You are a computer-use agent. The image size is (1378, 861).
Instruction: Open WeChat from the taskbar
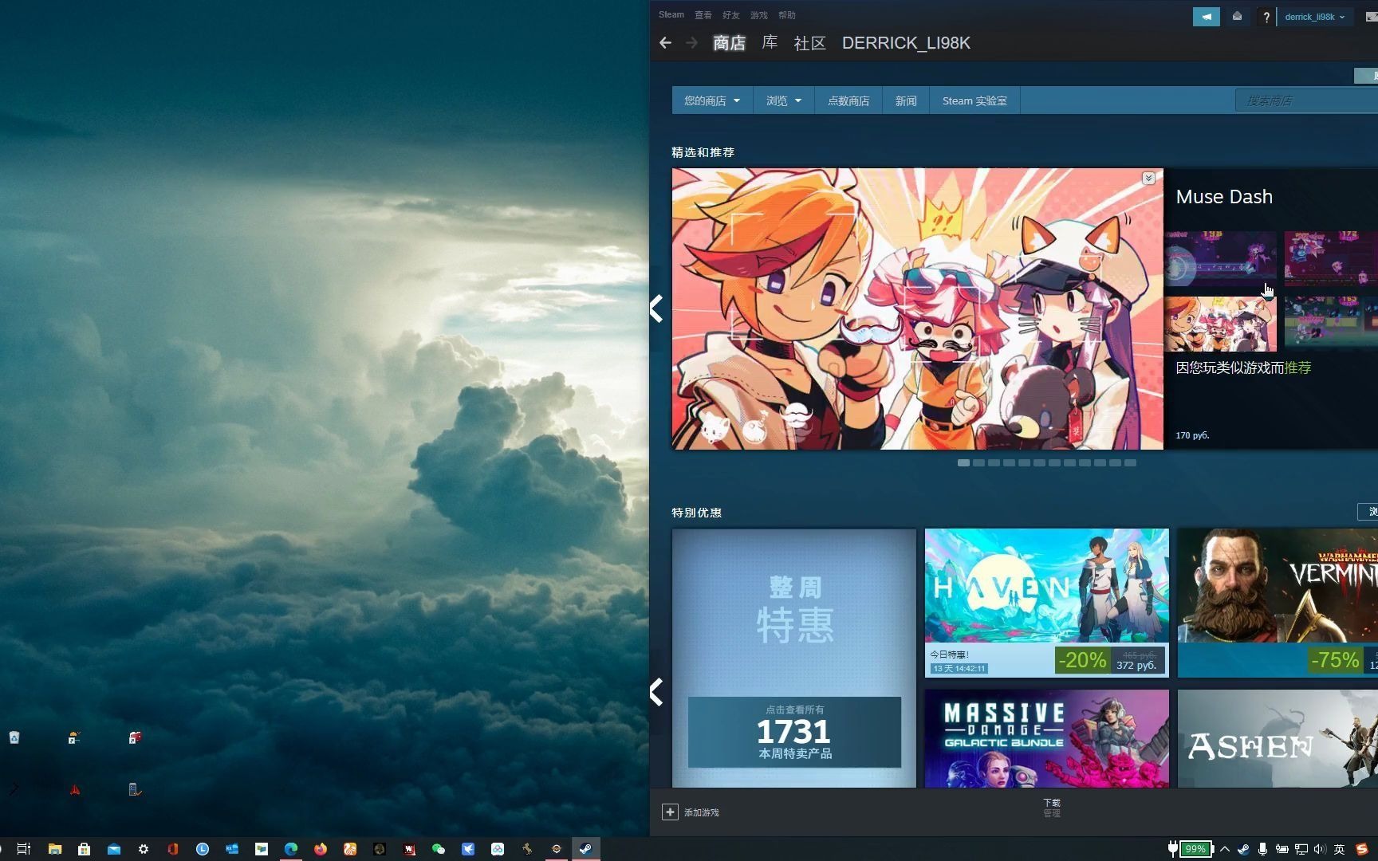[438, 849]
